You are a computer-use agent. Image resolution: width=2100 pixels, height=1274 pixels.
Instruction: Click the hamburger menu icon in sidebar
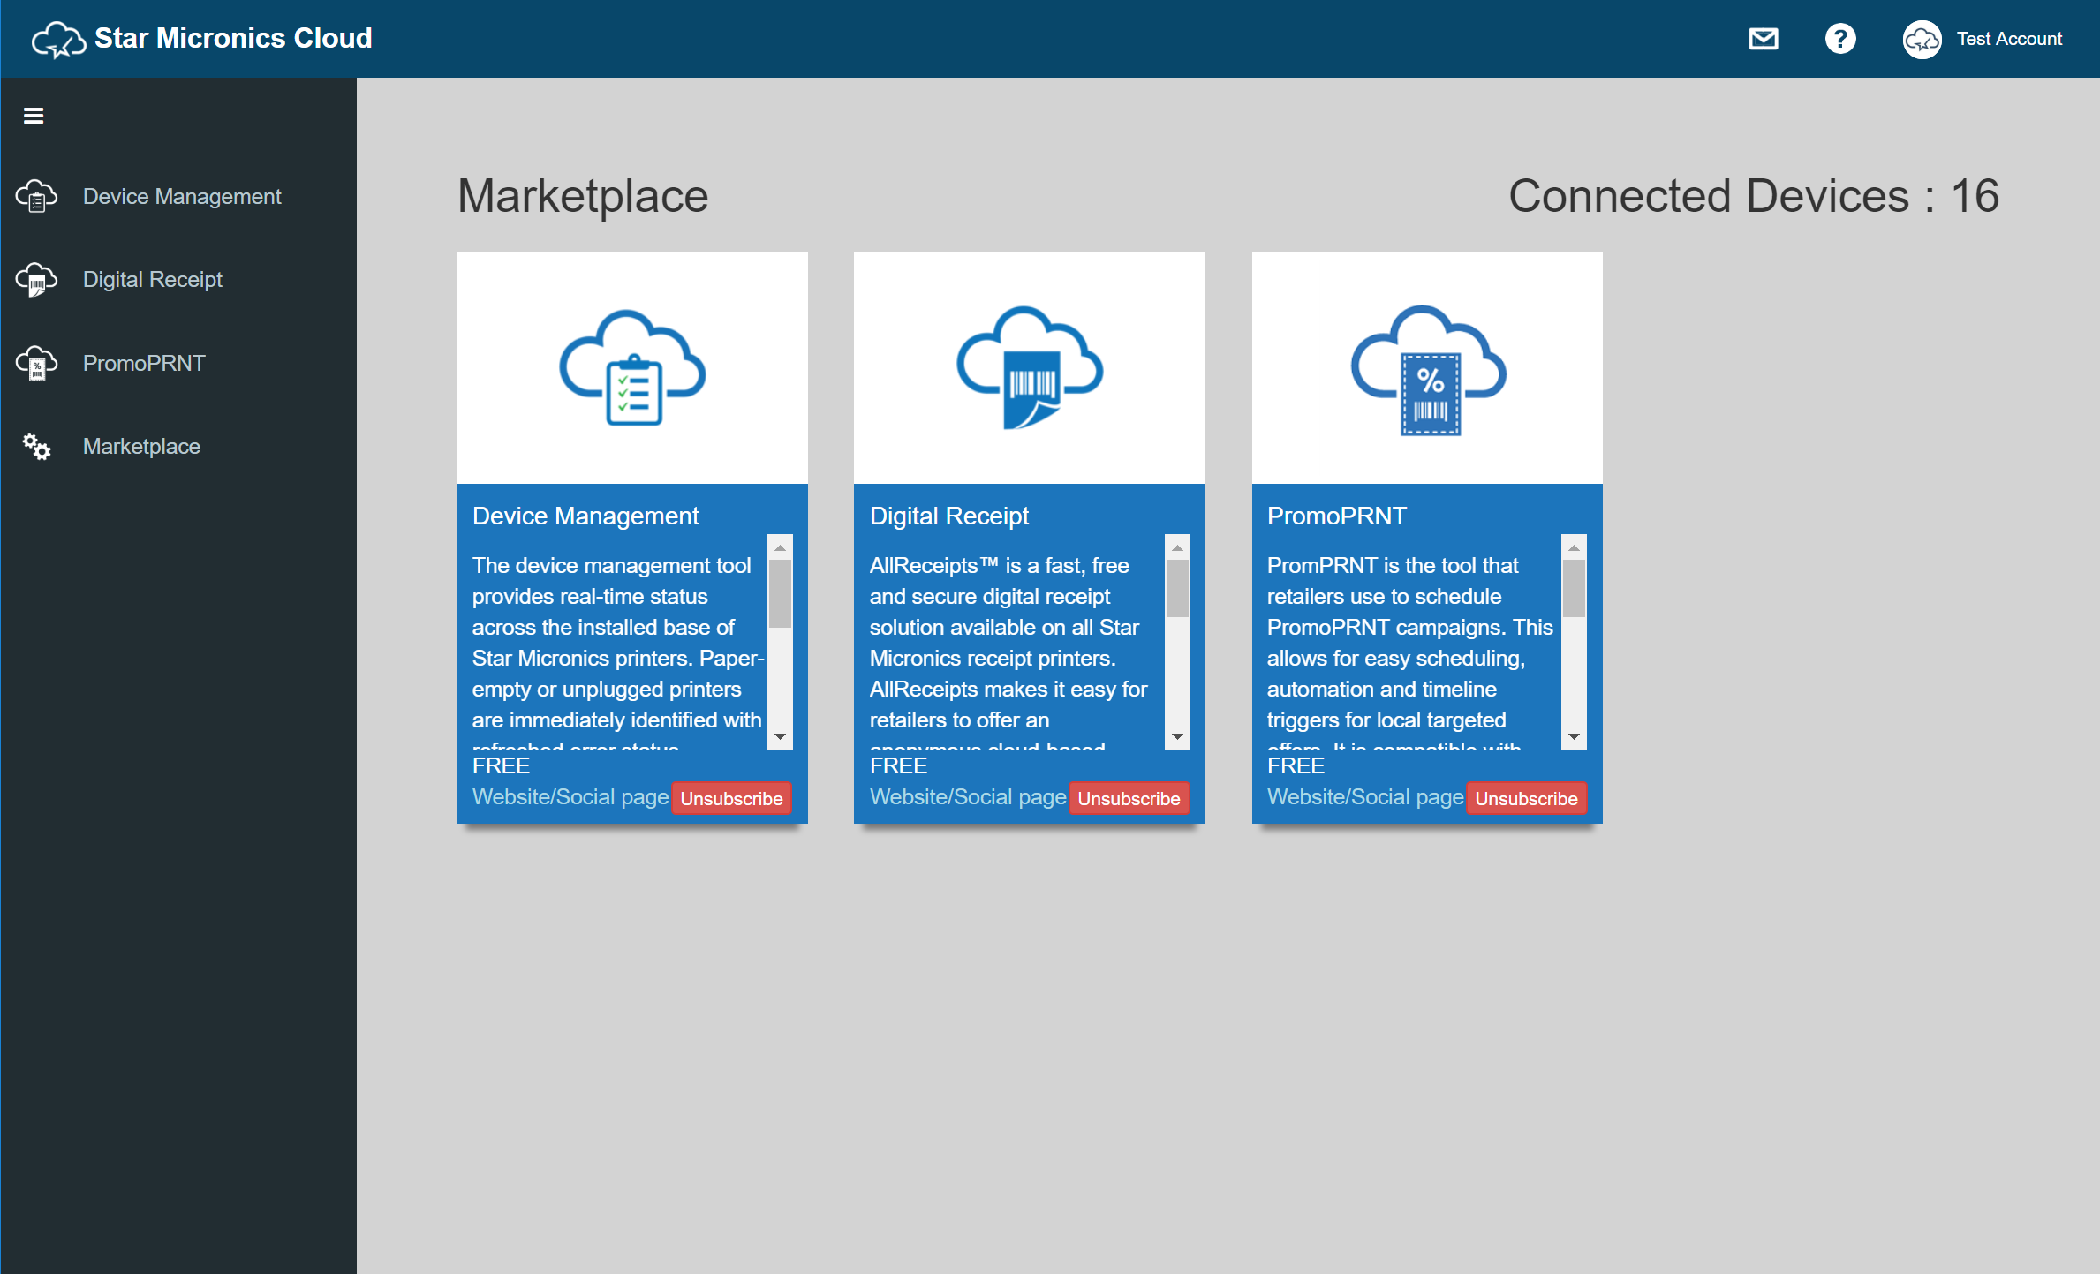pyautogui.click(x=34, y=116)
